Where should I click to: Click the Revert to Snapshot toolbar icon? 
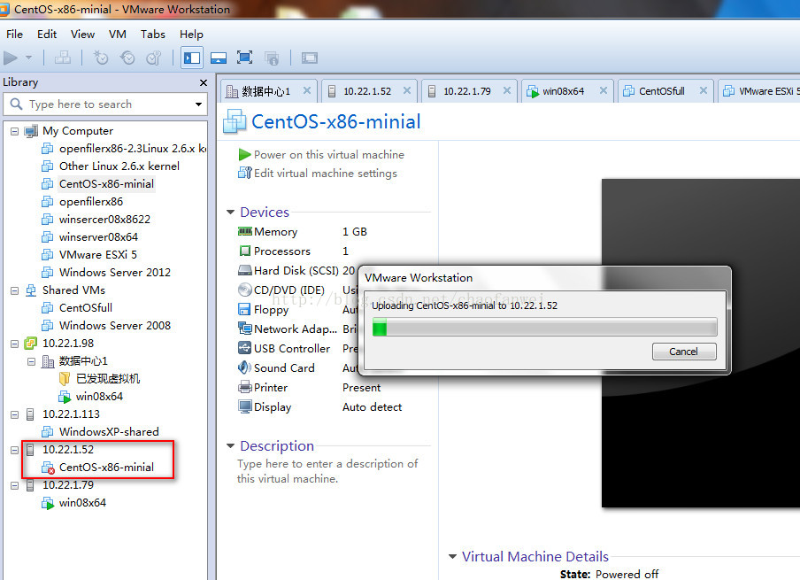(x=127, y=58)
